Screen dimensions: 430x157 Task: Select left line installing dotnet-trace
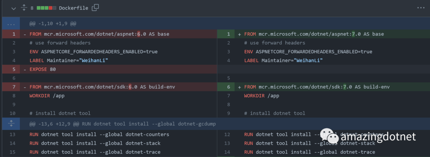point(95,152)
